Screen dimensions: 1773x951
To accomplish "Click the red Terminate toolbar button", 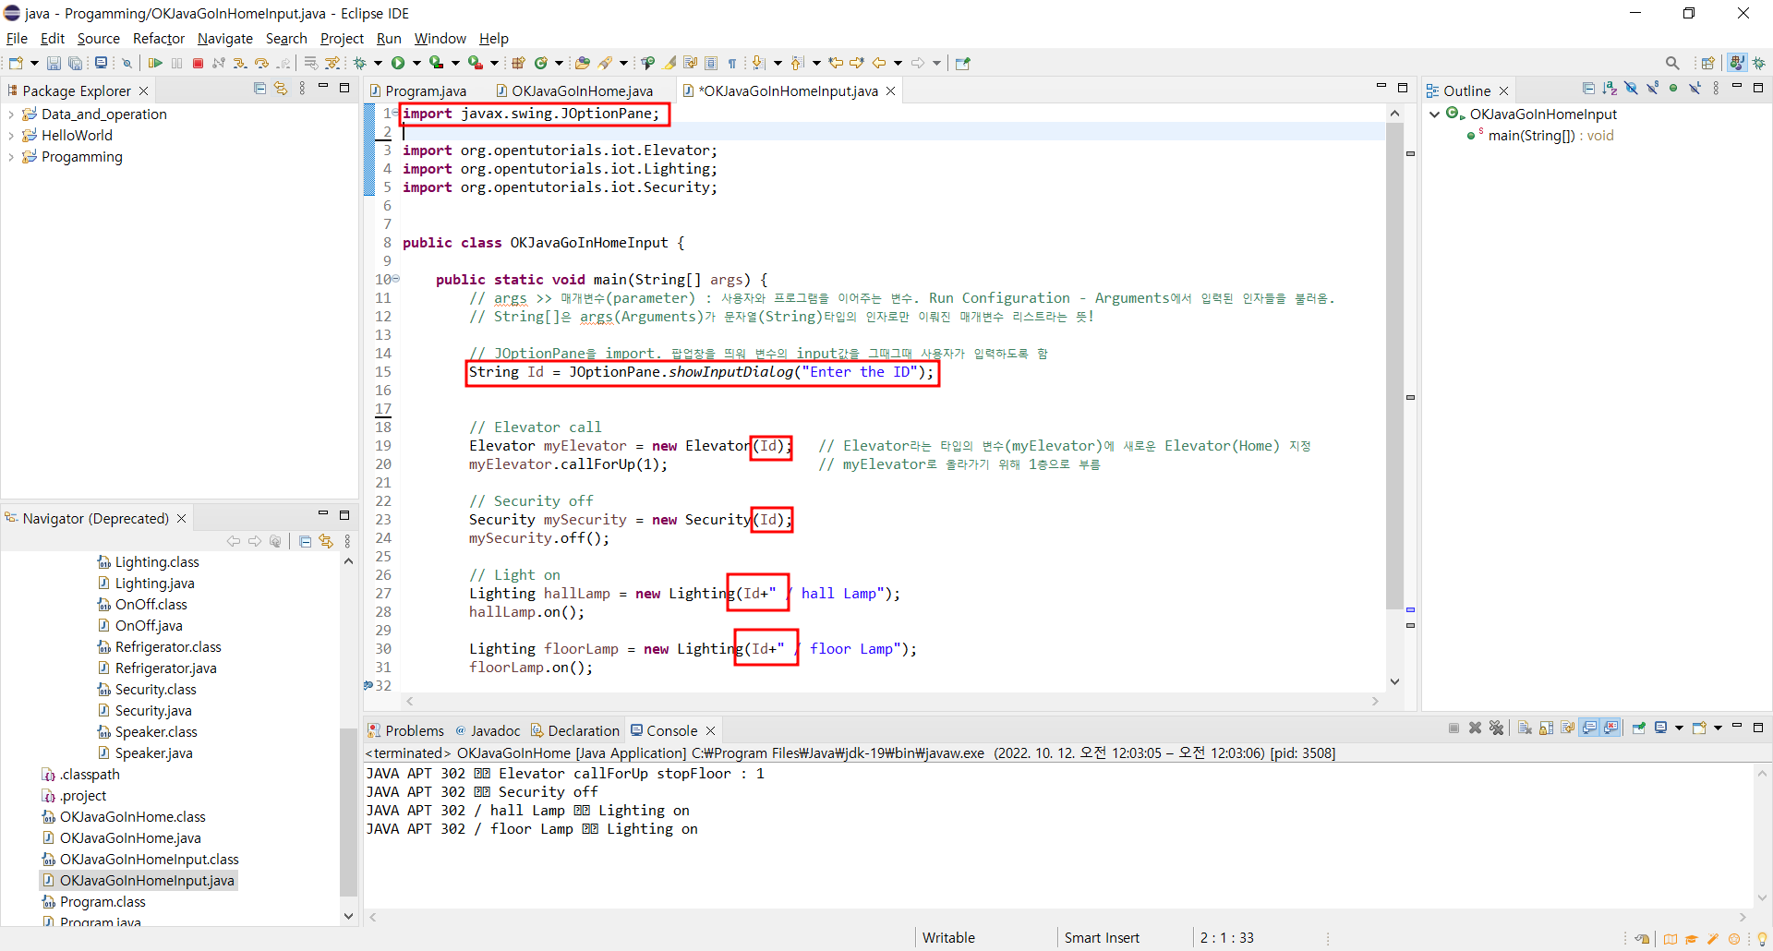I will (x=198, y=63).
